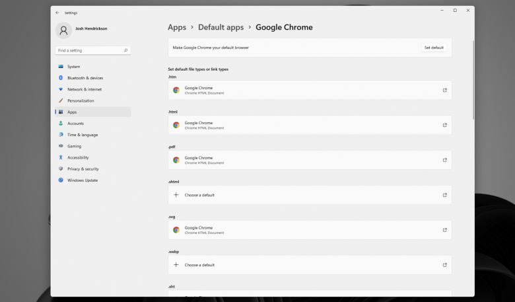Click the plus icon in .webp row

(176, 265)
